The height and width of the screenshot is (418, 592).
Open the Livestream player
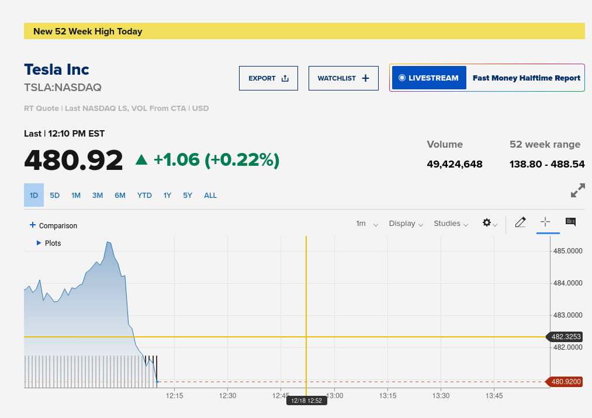pyautogui.click(x=430, y=78)
